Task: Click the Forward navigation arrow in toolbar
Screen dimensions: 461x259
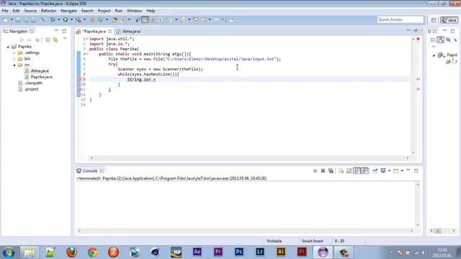Action: [x=216, y=19]
